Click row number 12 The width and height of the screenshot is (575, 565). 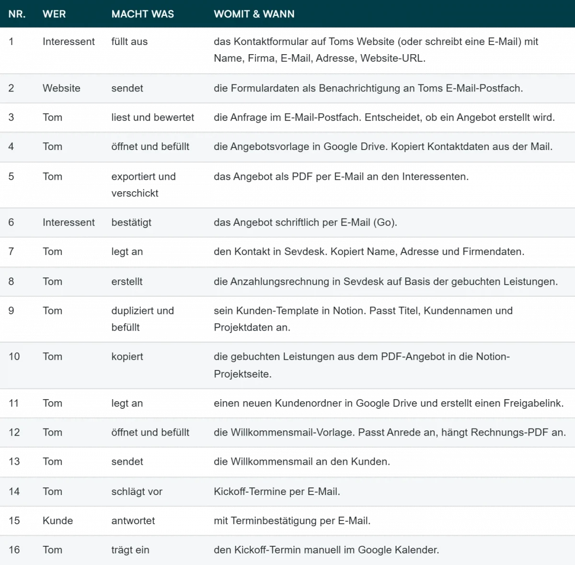[x=14, y=433]
